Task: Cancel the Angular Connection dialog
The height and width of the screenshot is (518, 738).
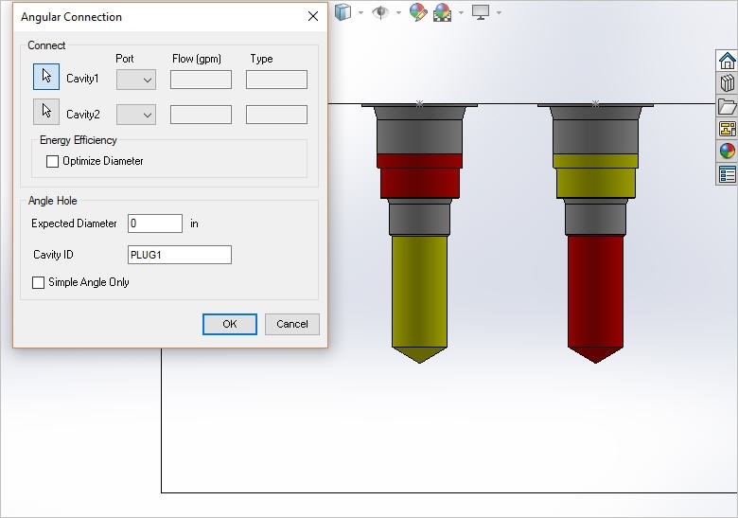Action: pos(291,325)
